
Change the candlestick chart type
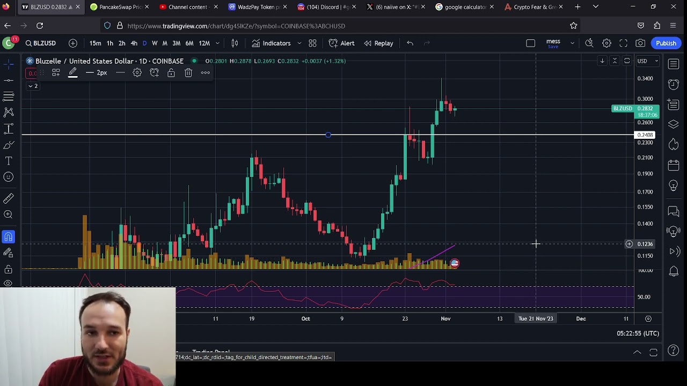235,43
